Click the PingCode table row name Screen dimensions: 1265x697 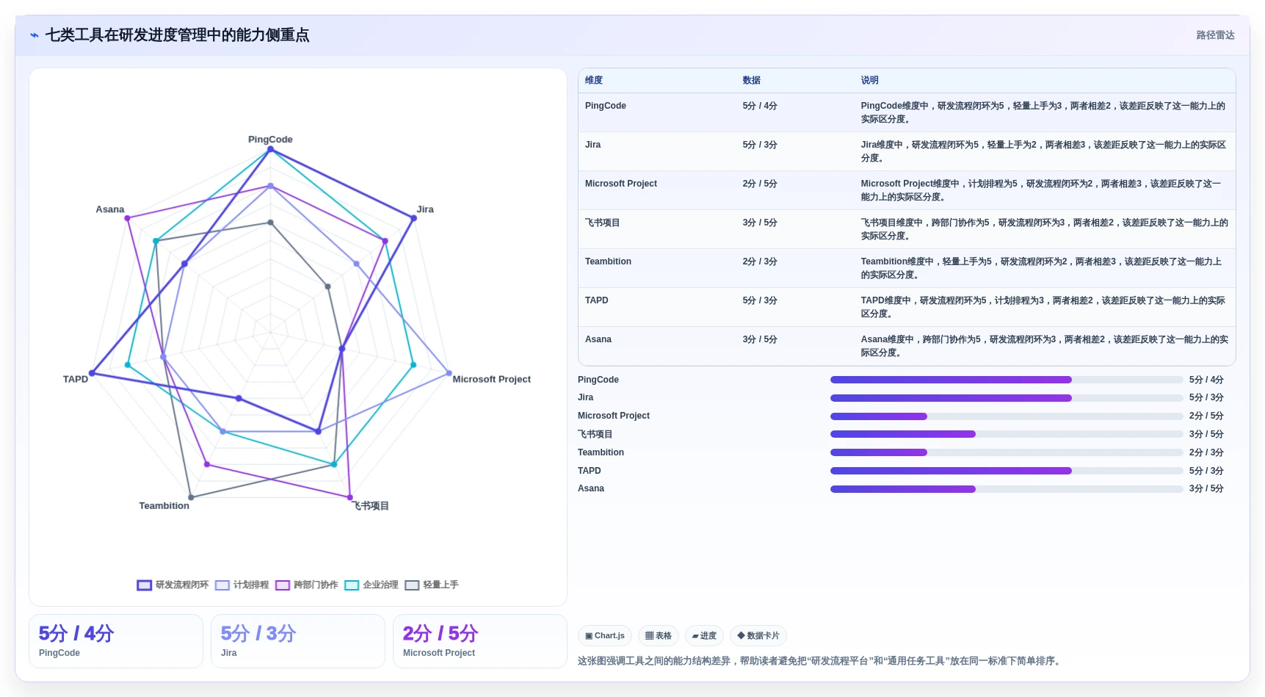coord(606,106)
